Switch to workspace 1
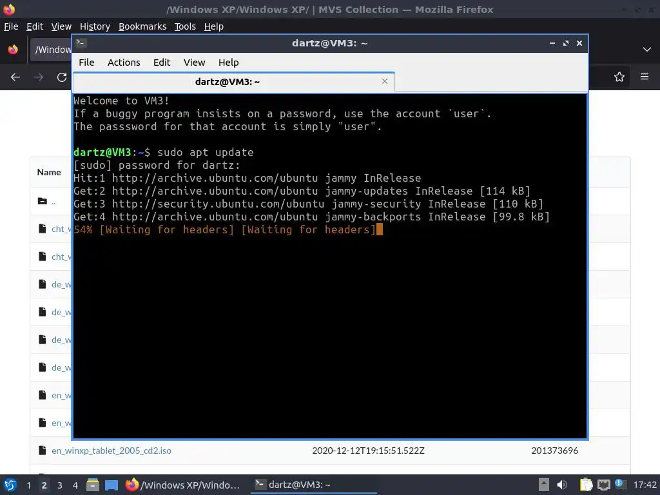 (28, 485)
